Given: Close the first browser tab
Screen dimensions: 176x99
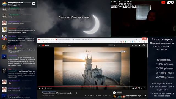Looking at the screenshot, I should click(54, 39).
